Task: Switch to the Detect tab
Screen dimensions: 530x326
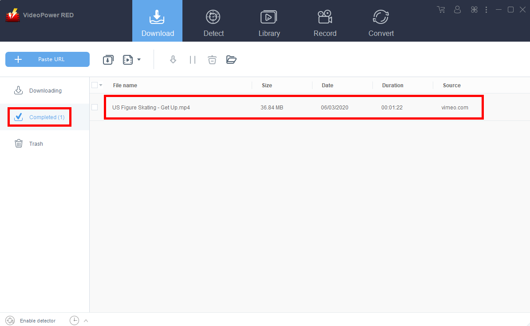Action: coord(214,21)
